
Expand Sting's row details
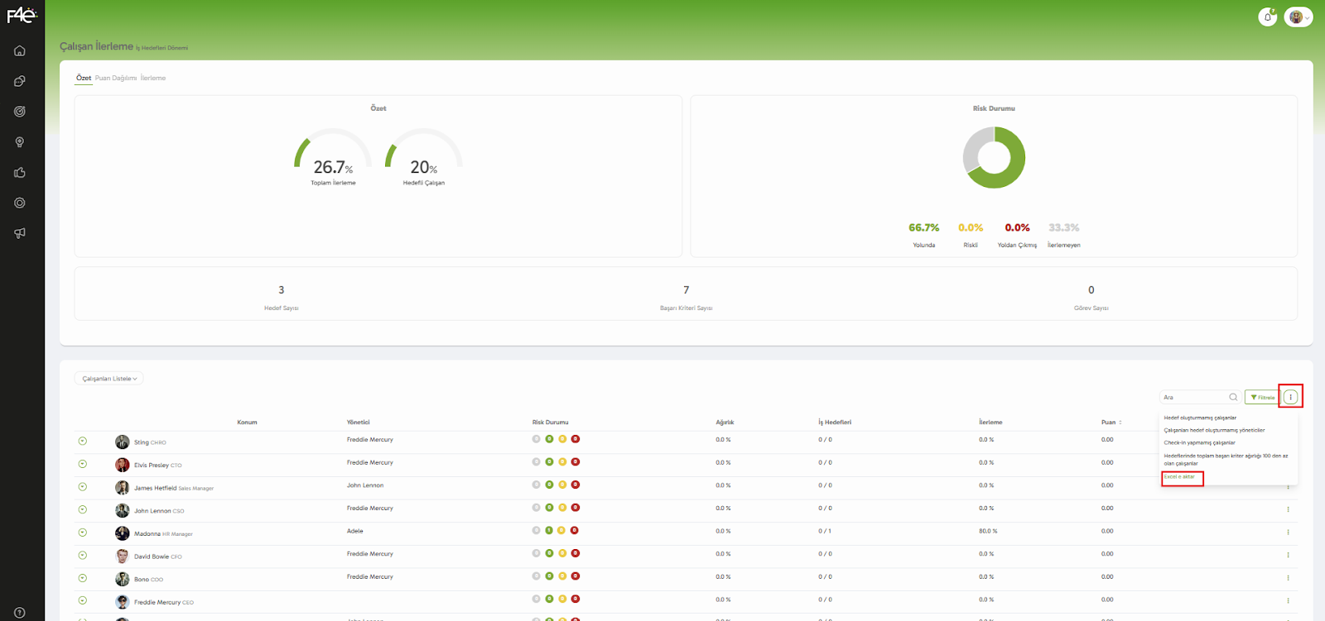click(x=83, y=442)
